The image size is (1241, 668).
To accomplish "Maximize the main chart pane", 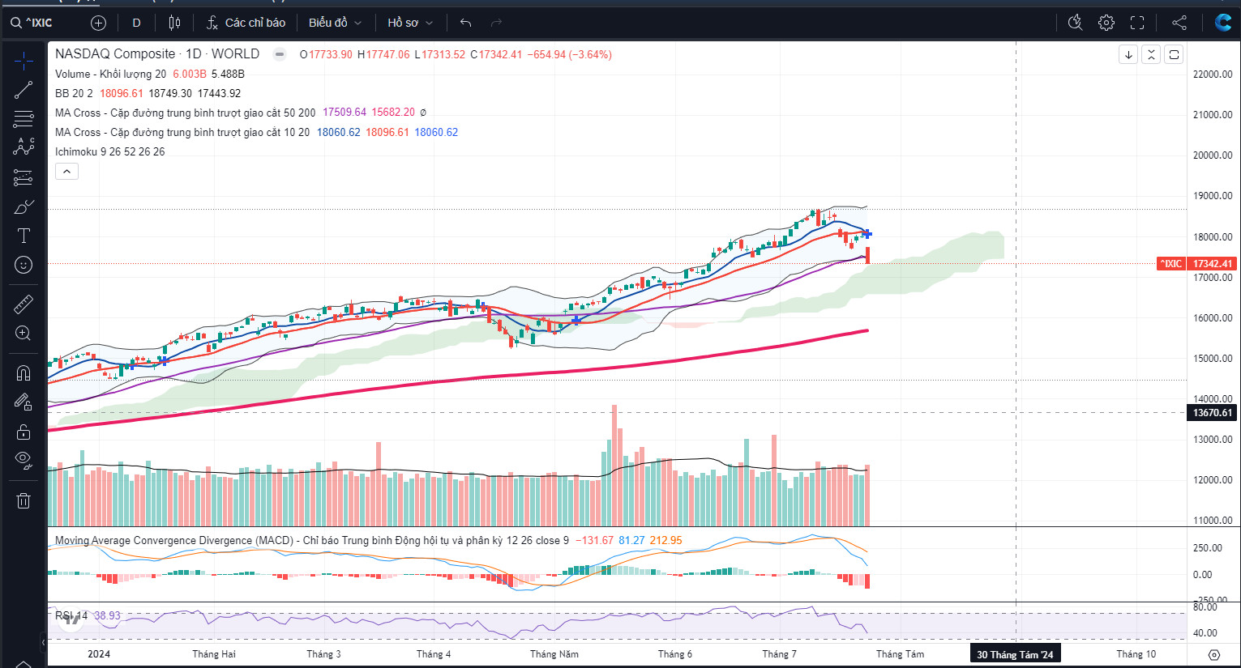I will click(x=1174, y=54).
